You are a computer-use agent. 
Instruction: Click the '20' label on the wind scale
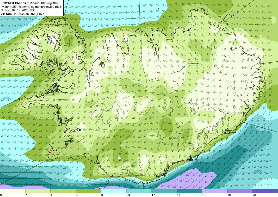coord(254,195)
